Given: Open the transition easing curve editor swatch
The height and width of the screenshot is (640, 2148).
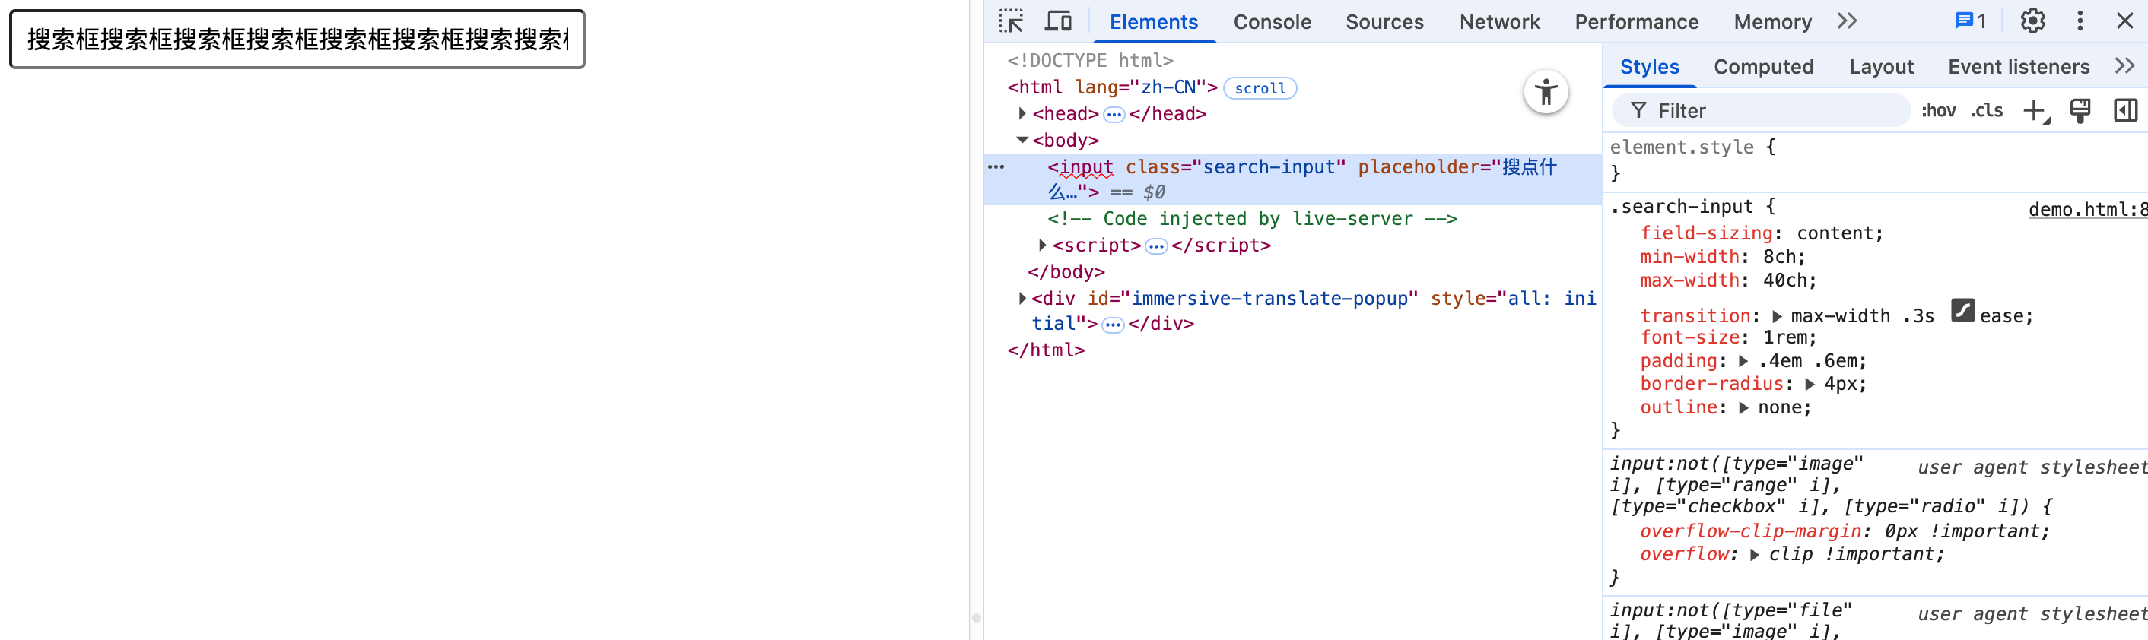Looking at the screenshot, I should tap(1963, 310).
